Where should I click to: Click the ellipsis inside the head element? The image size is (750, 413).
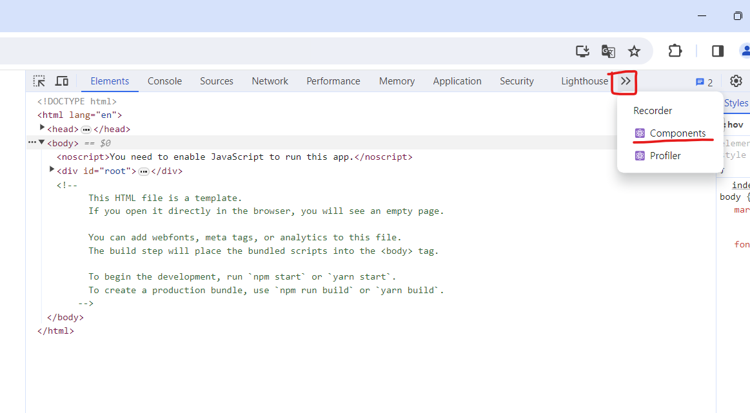86,129
